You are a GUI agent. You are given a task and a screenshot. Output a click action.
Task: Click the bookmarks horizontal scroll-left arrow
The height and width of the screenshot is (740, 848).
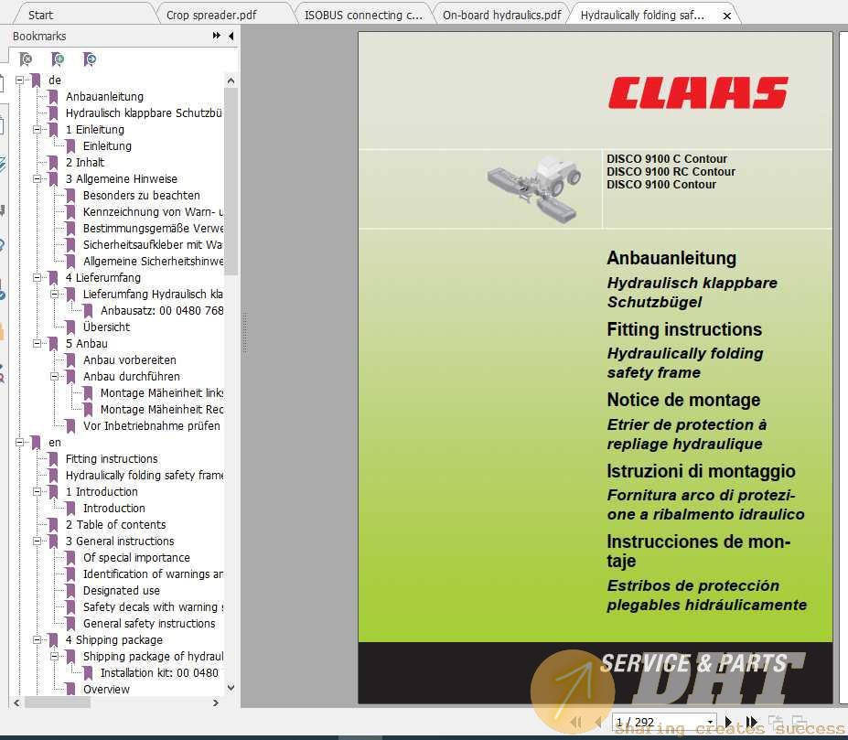pyautogui.click(x=16, y=702)
